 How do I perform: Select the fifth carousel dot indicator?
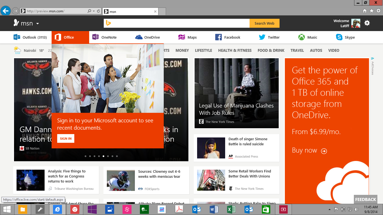pyautogui.click(x=103, y=156)
